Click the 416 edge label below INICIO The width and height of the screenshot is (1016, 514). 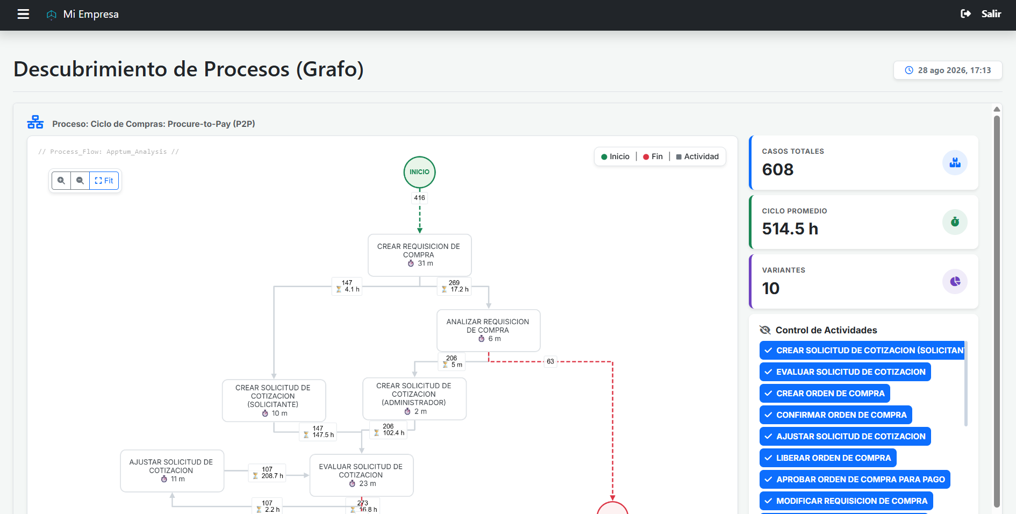pyautogui.click(x=420, y=198)
